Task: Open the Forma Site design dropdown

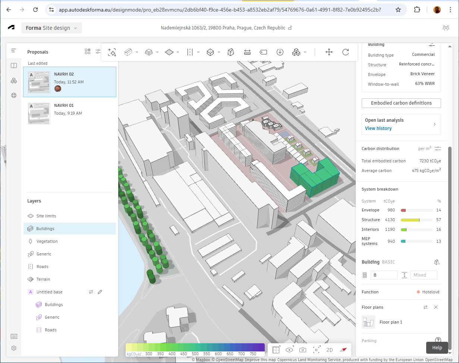Action: (x=51, y=28)
